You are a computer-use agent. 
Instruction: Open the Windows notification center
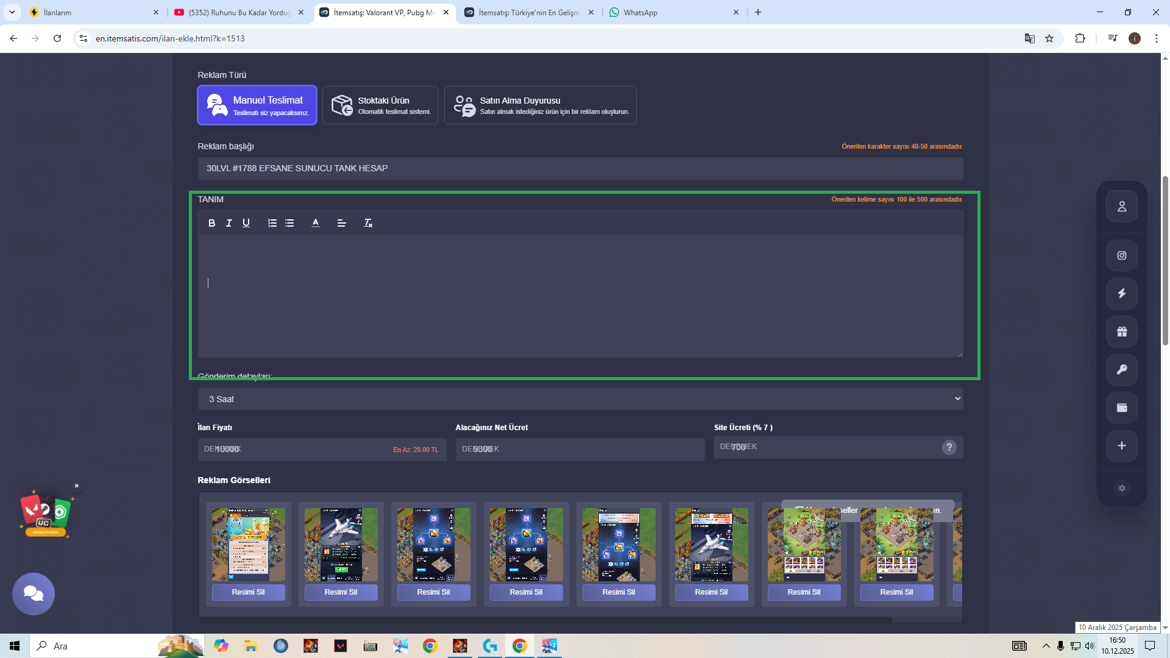point(1150,646)
